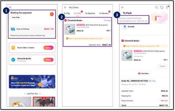Tap the copy clipboard icon
This screenshot has height=111, width=175.
[150, 81]
